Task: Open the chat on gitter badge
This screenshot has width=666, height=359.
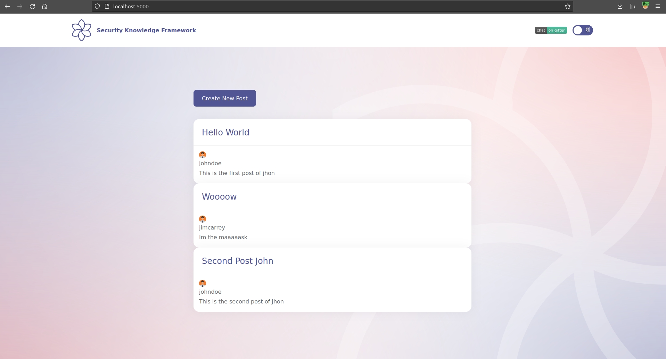Action: pos(551,30)
